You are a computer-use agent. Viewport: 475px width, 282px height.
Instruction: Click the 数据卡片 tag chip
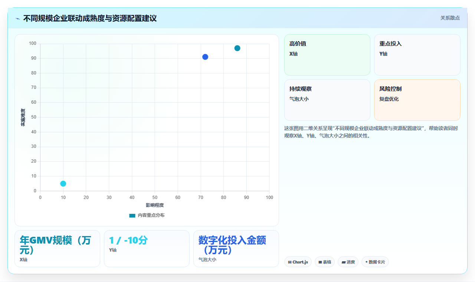coord(375,262)
